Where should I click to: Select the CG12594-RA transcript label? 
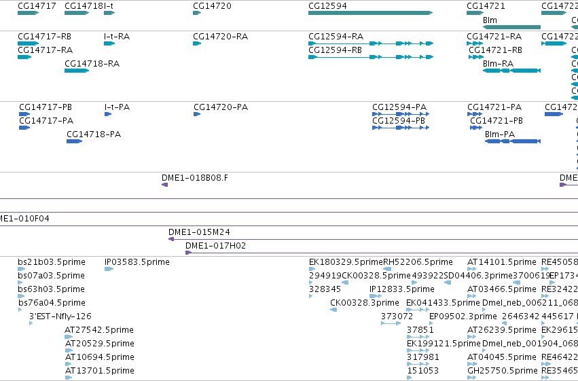point(336,37)
